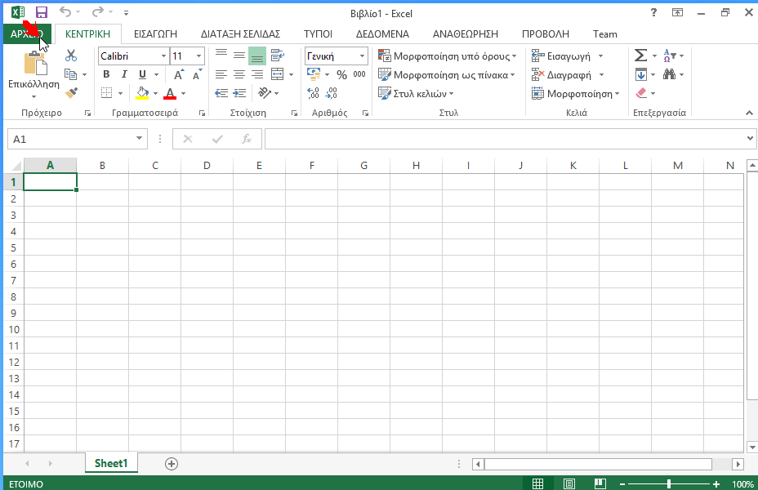This screenshot has width=758, height=490.
Task: Add a new sheet with plus button
Action: pos(172,464)
